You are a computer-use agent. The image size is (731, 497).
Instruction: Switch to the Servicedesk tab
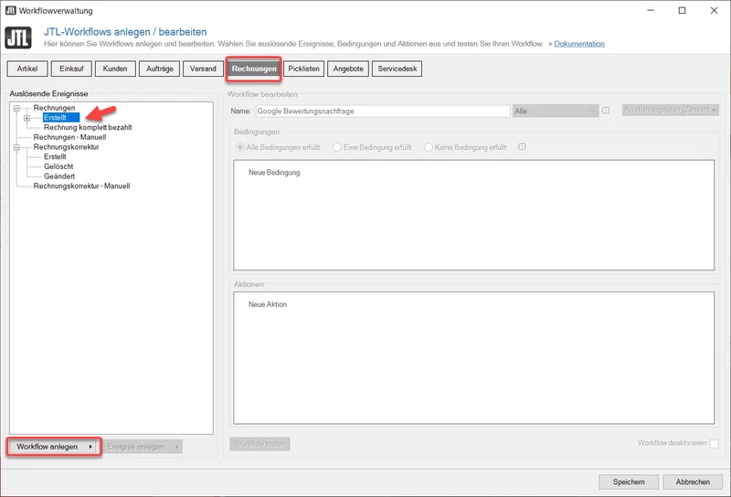click(397, 69)
